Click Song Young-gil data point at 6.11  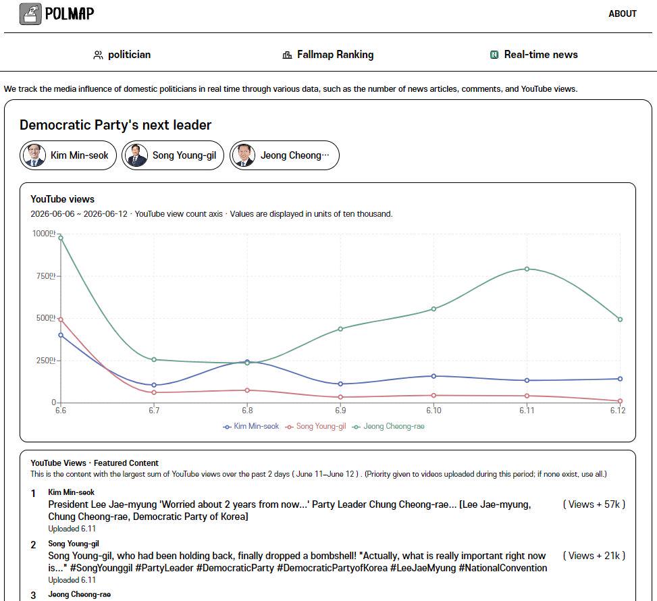pos(527,396)
